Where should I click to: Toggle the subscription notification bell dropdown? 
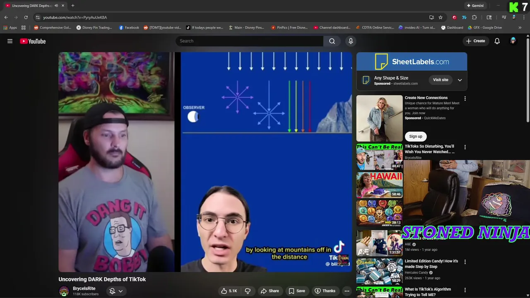point(116,291)
